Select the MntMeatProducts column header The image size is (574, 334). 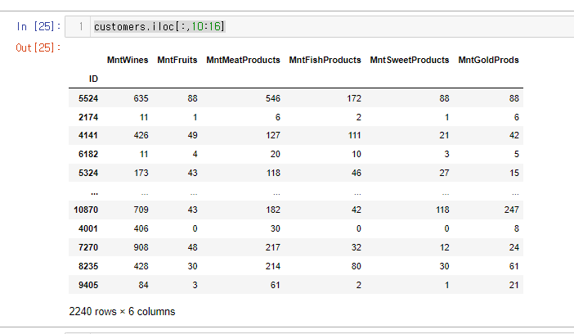coord(243,60)
